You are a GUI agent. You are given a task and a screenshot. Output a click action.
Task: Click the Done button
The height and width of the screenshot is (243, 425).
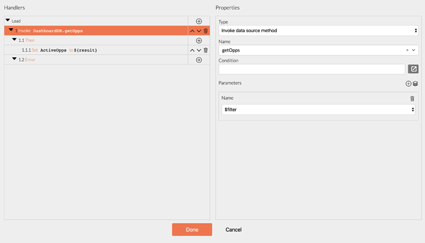tap(192, 229)
